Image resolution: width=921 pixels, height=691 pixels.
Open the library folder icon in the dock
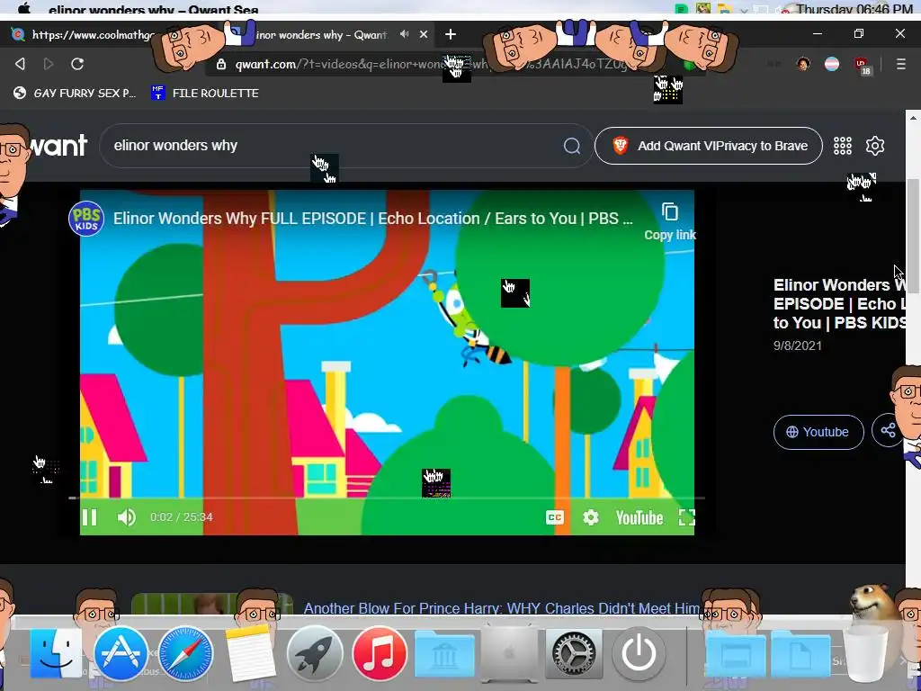444,653
